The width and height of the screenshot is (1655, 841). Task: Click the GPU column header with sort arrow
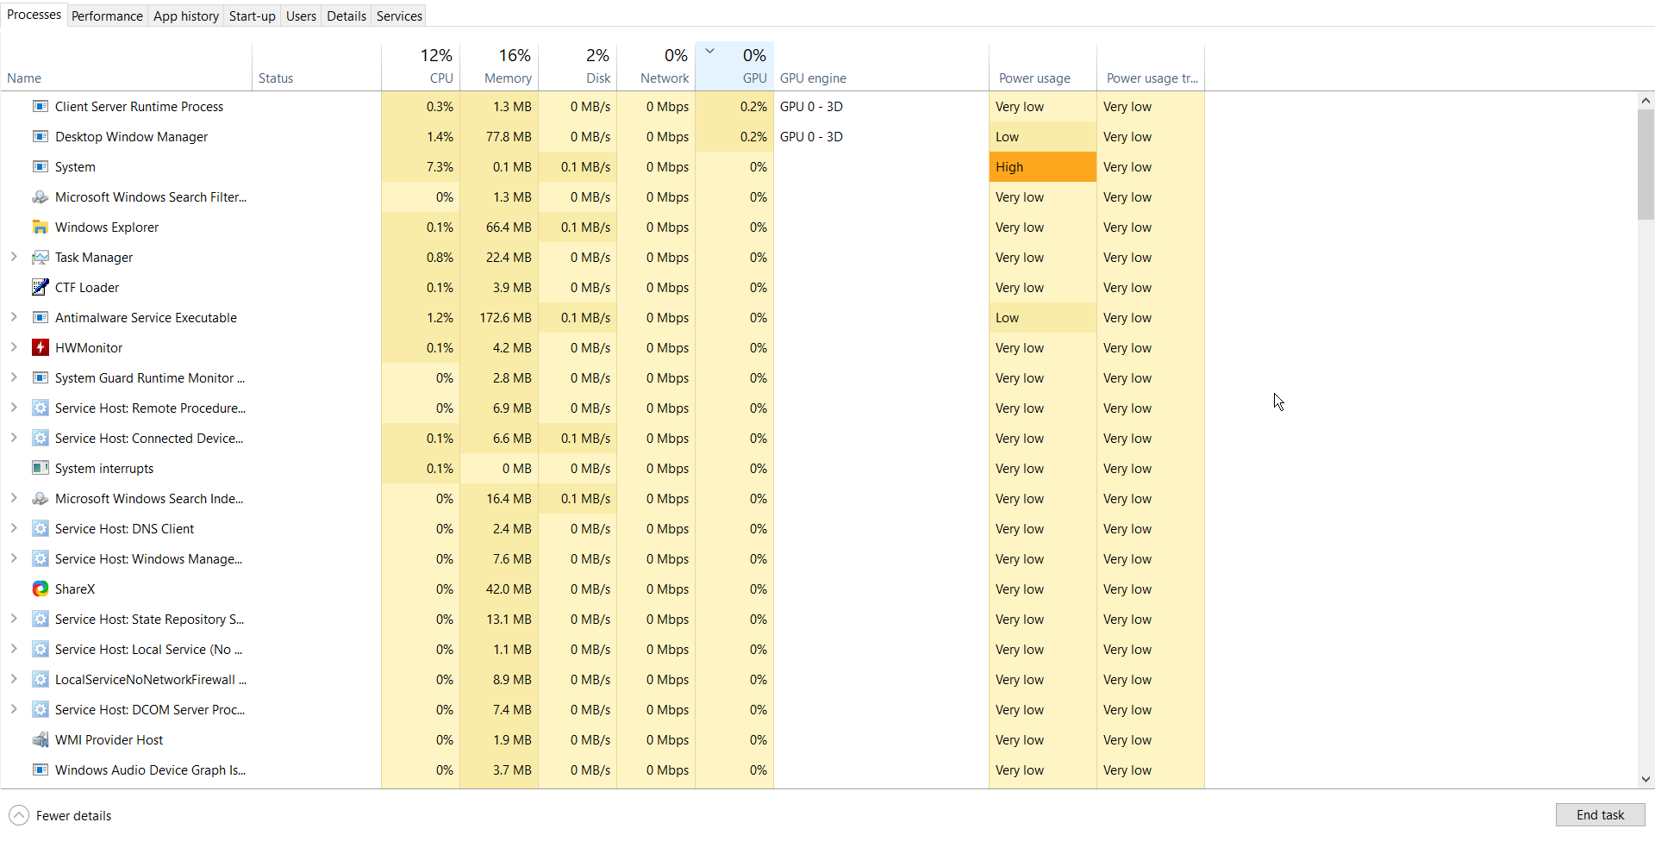pyautogui.click(x=734, y=66)
